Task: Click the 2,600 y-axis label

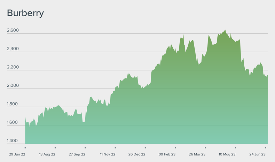Action: pyautogui.click(x=13, y=31)
